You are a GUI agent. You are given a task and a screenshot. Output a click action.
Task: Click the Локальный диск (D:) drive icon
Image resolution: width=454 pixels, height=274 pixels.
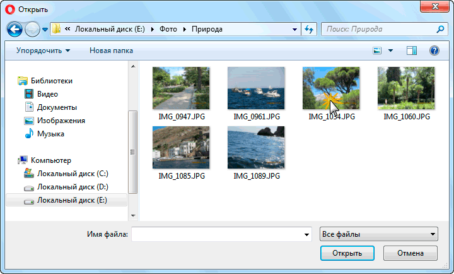tap(29, 188)
